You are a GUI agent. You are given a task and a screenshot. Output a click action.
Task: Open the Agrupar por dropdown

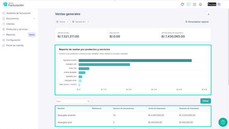80,22
